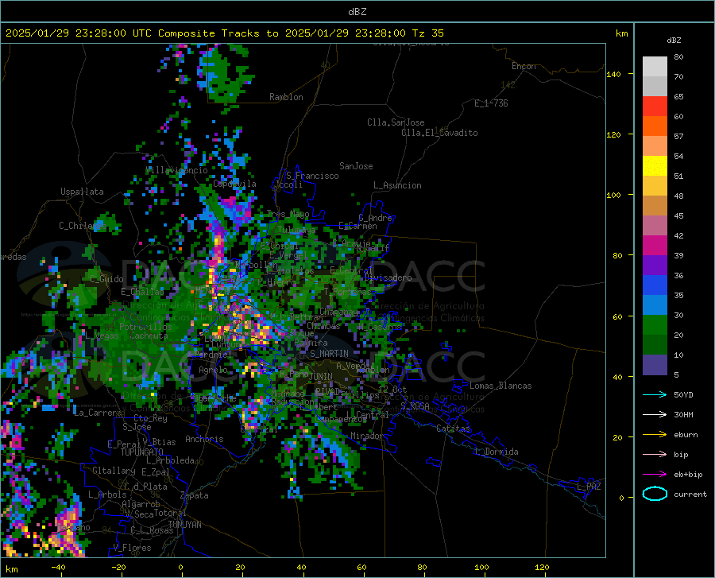Image resolution: width=715 pixels, height=578 pixels.
Task: Click the 'eb+bip' legend label
Action: [x=688, y=475]
